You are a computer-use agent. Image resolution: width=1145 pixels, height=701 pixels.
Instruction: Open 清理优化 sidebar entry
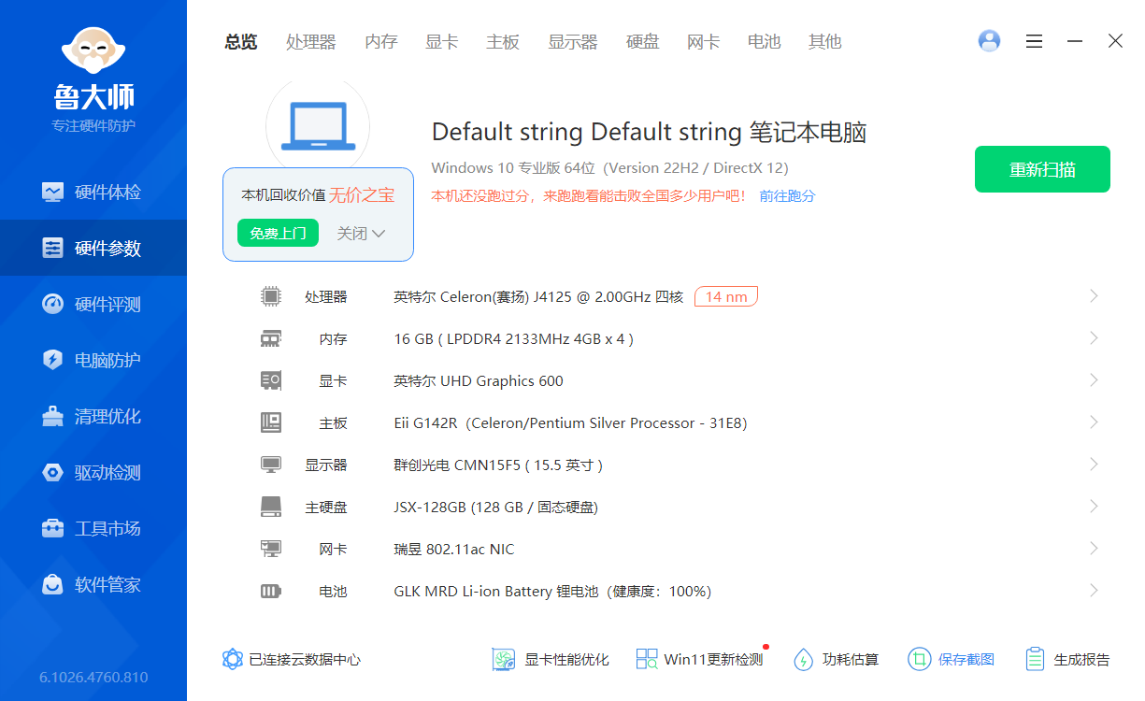(x=93, y=416)
